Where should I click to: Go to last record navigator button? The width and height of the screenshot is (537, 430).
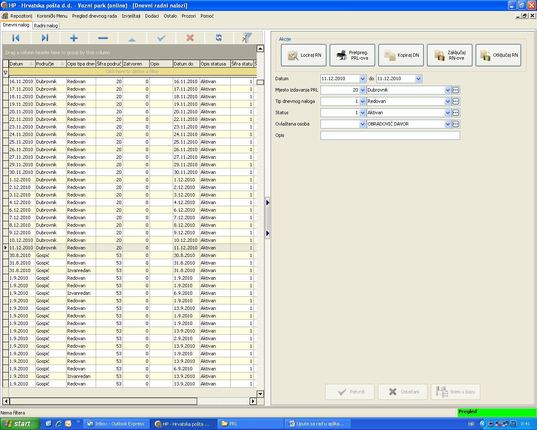point(45,38)
